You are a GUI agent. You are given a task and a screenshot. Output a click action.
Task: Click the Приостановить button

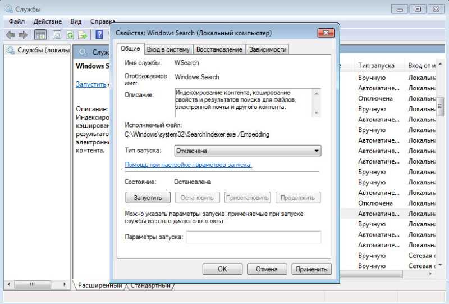(248, 198)
